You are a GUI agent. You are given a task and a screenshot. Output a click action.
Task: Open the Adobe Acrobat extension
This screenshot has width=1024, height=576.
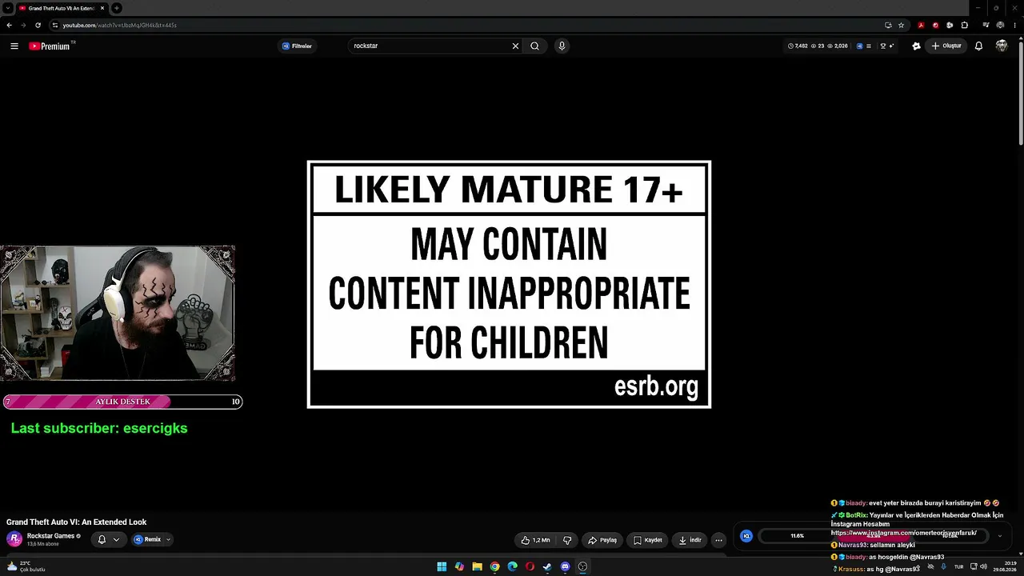pyautogui.click(x=921, y=25)
